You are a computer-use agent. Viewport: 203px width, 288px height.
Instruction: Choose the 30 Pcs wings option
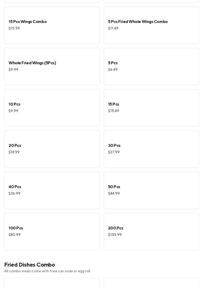151,149
